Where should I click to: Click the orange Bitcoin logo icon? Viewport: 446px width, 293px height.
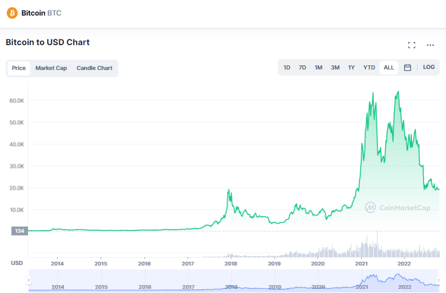[x=12, y=13]
